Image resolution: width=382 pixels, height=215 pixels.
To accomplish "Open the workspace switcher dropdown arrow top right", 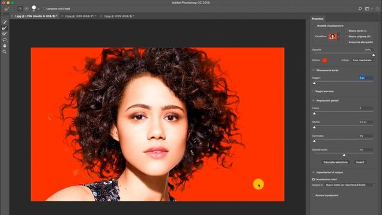I will 372,9.
